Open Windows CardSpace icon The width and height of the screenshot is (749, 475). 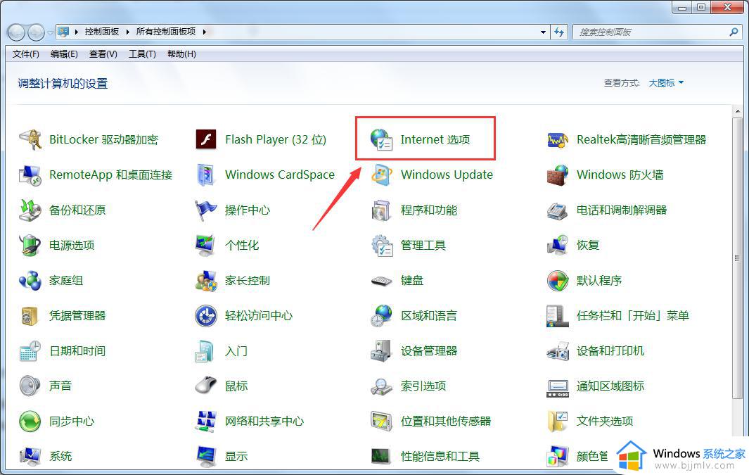[206, 175]
